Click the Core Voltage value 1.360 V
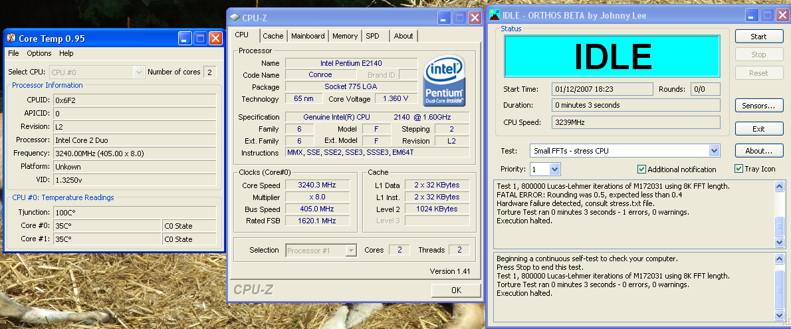 (395, 98)
